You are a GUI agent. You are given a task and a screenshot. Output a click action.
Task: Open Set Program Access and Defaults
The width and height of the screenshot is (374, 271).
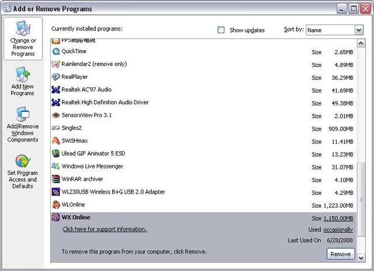coord(23,171)
